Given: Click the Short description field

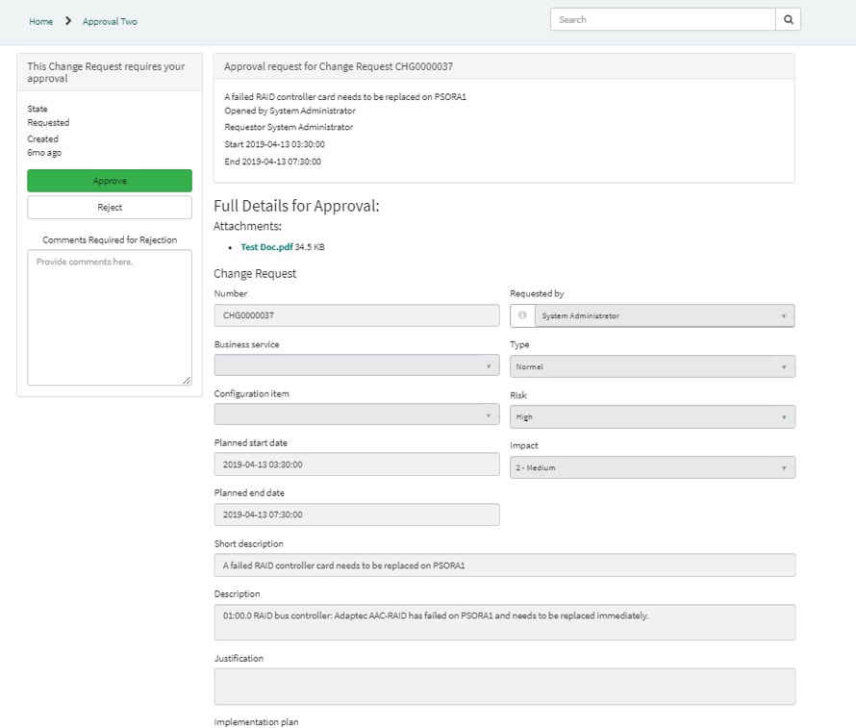Looking at the screenshot, I should pos(504,565).
